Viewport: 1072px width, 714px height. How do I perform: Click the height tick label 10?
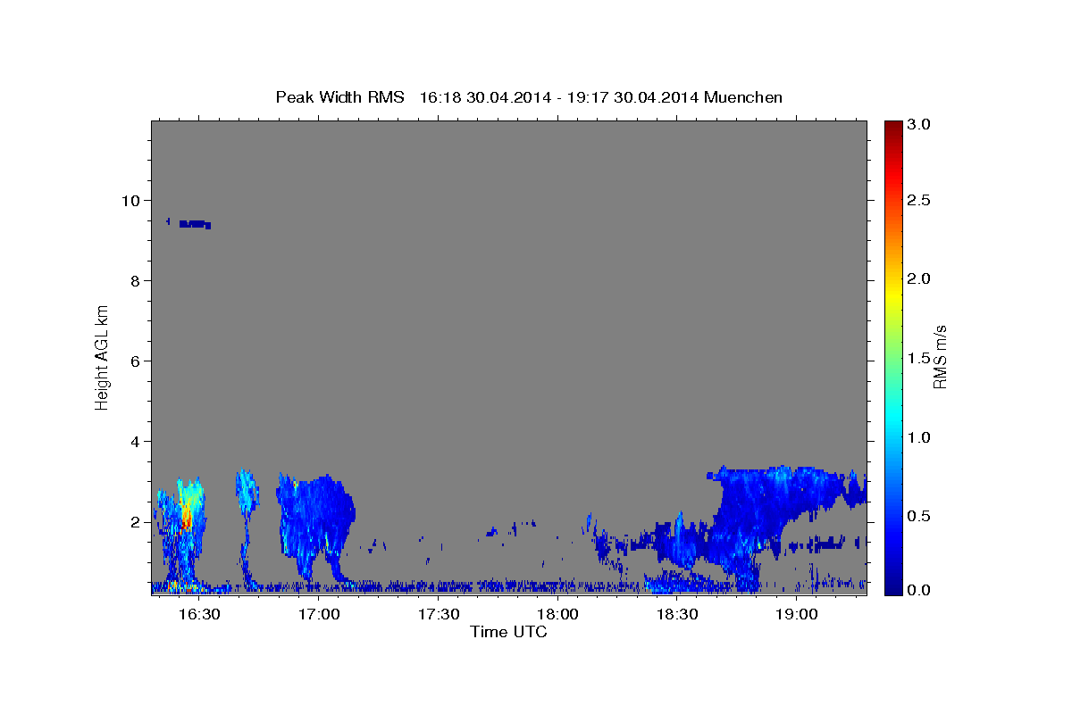(x=132, y=200)
